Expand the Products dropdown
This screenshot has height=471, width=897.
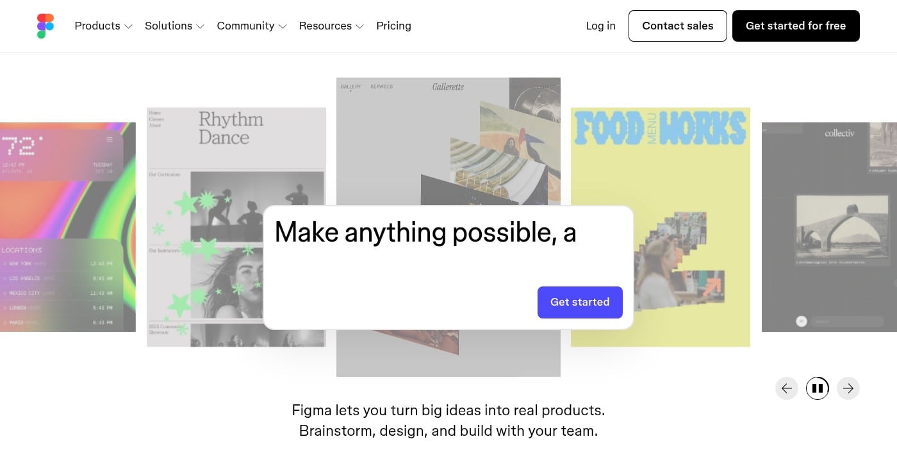(103, 26)
